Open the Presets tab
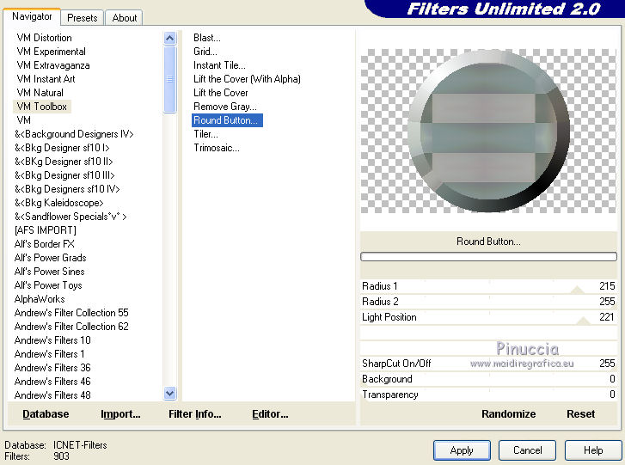Viewport: 625px width, 465px height. pos(83,18)
